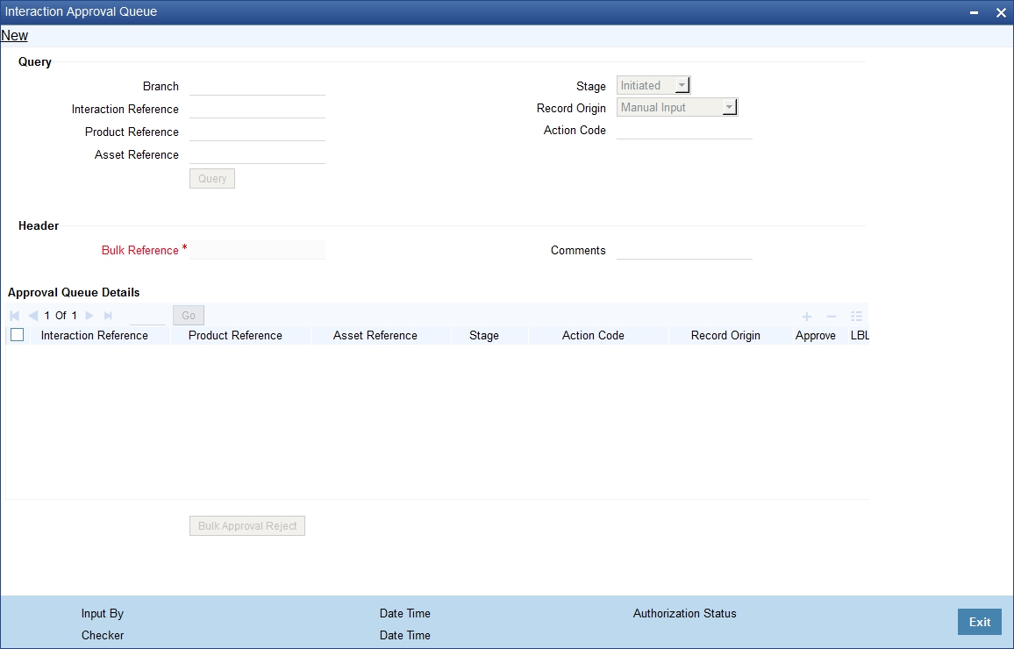1014x649 pixels.
Task: Click the Query button
Action: point(212,178)
